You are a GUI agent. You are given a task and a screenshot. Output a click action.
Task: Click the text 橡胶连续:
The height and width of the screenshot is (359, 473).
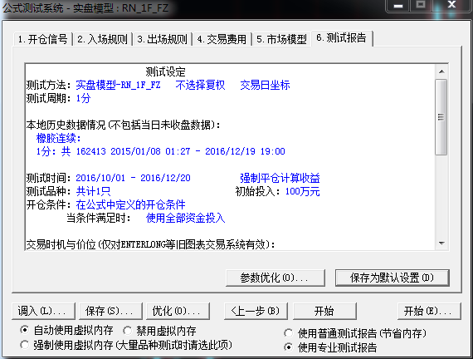[59, 138]
